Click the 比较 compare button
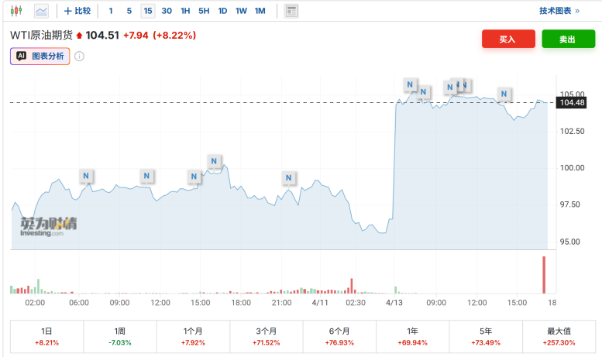 pyautogui.click(x=77, y=11)
